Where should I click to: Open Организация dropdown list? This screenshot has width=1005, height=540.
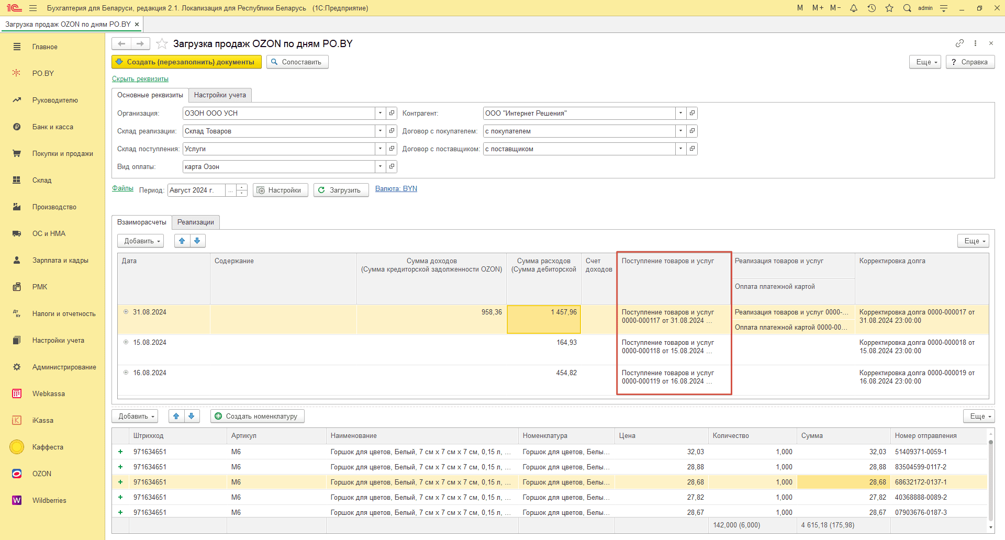pyautogui.click(x=381, y=113)
